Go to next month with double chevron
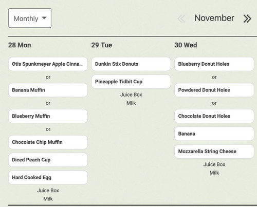This screenshot has height=207, width=257. pyautogui.click(x=247, y=18)
